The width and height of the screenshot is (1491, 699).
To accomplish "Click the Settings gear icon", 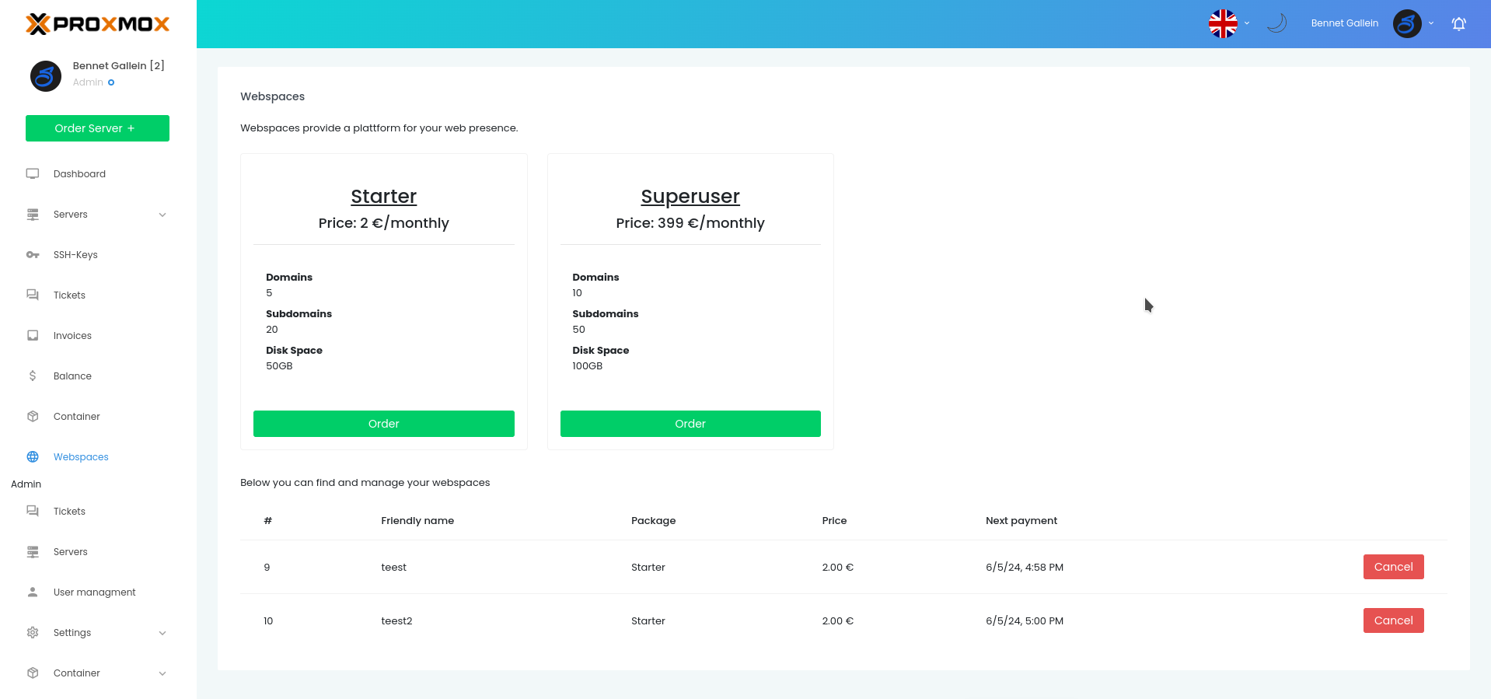I will coord(33,633).
